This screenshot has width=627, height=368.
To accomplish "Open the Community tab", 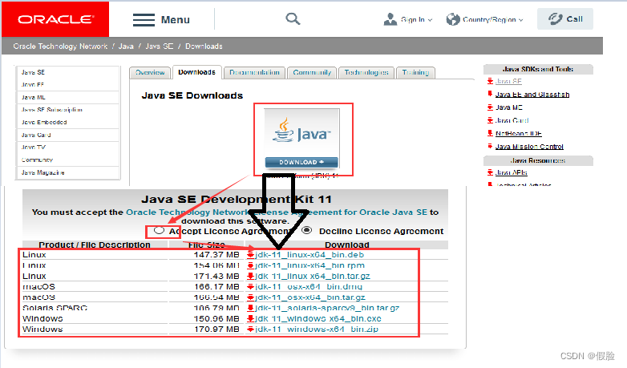I will pyautogui.click(x=312, y=73).
